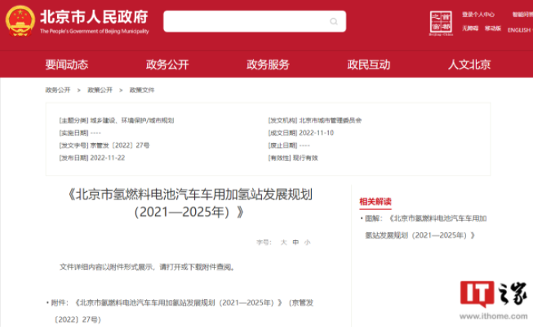The height and width of the screenshot is (335, 533).
Task: Click 政务公开 in the breadcrumb
Action: (58, 90)
